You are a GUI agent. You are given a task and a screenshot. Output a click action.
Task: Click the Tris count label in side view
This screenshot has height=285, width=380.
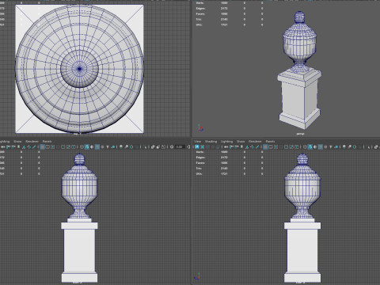coord(199,169)
